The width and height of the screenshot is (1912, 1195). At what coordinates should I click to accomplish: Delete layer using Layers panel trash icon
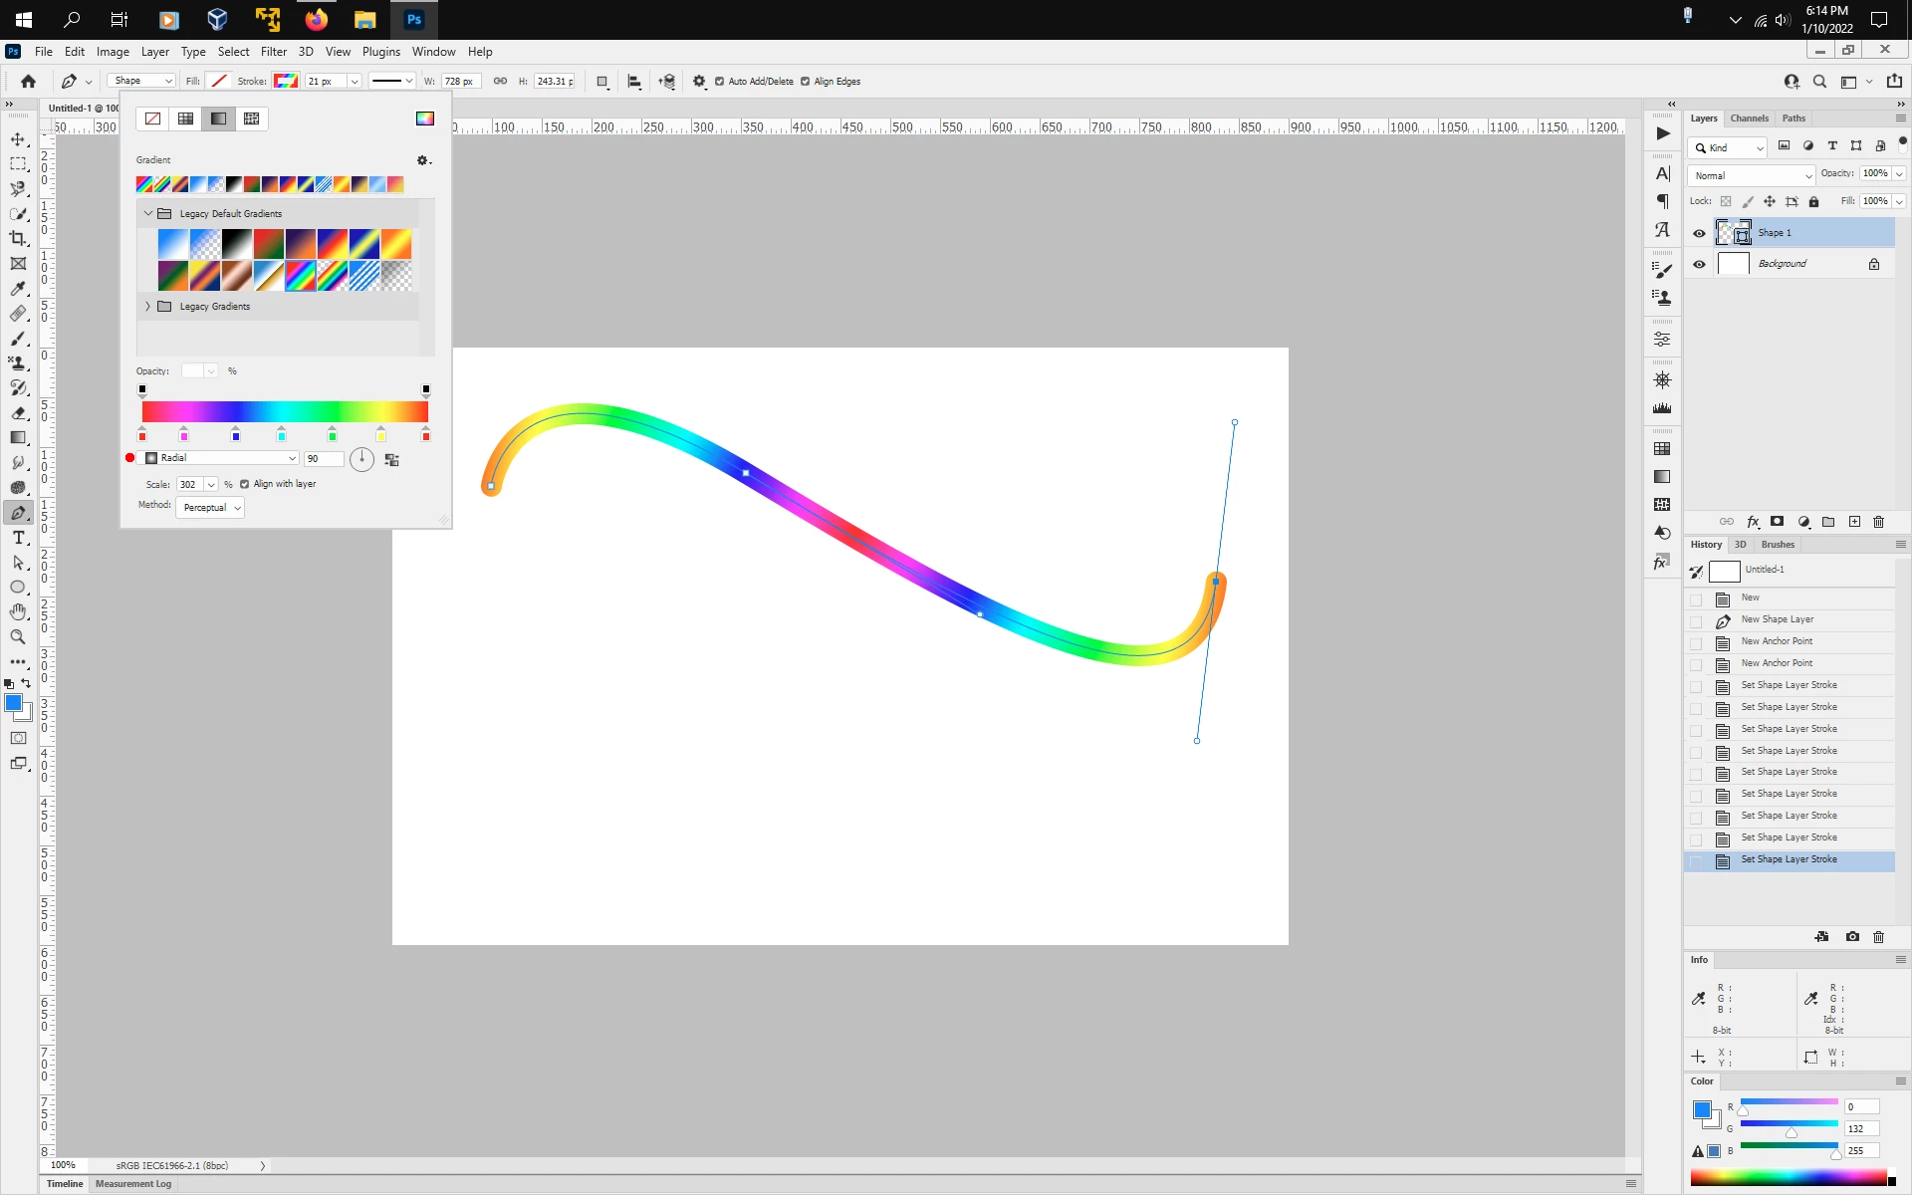(1878, 522)
